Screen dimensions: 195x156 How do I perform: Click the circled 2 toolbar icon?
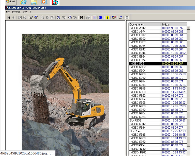coord(70,18)
